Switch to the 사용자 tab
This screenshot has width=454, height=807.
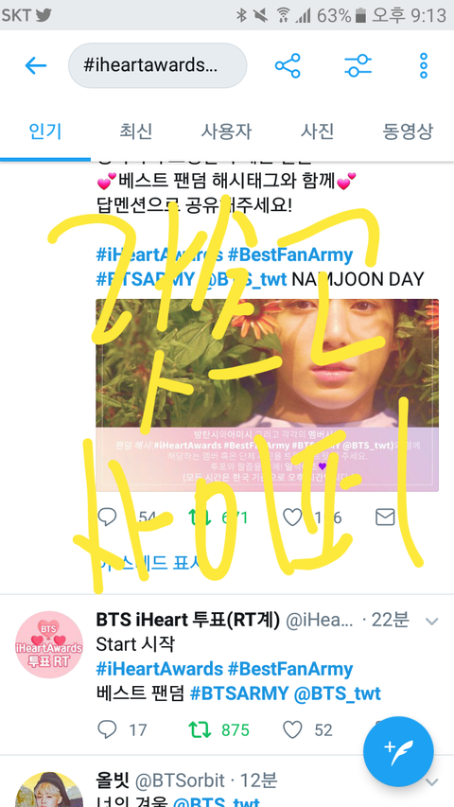(x=226, y=132)
